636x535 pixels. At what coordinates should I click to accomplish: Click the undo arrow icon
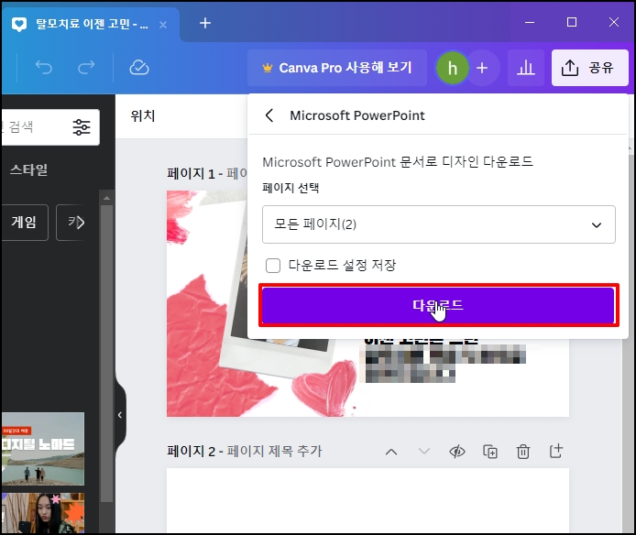point(44,67)
